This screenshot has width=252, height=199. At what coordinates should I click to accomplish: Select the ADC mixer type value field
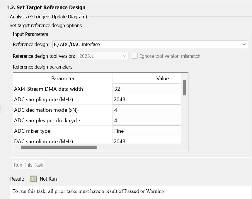[147, 131]
